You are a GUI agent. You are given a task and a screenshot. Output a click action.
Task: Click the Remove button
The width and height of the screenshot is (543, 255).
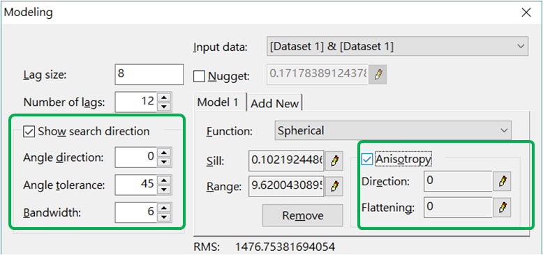pyautogui.click(x=303, y=215)
